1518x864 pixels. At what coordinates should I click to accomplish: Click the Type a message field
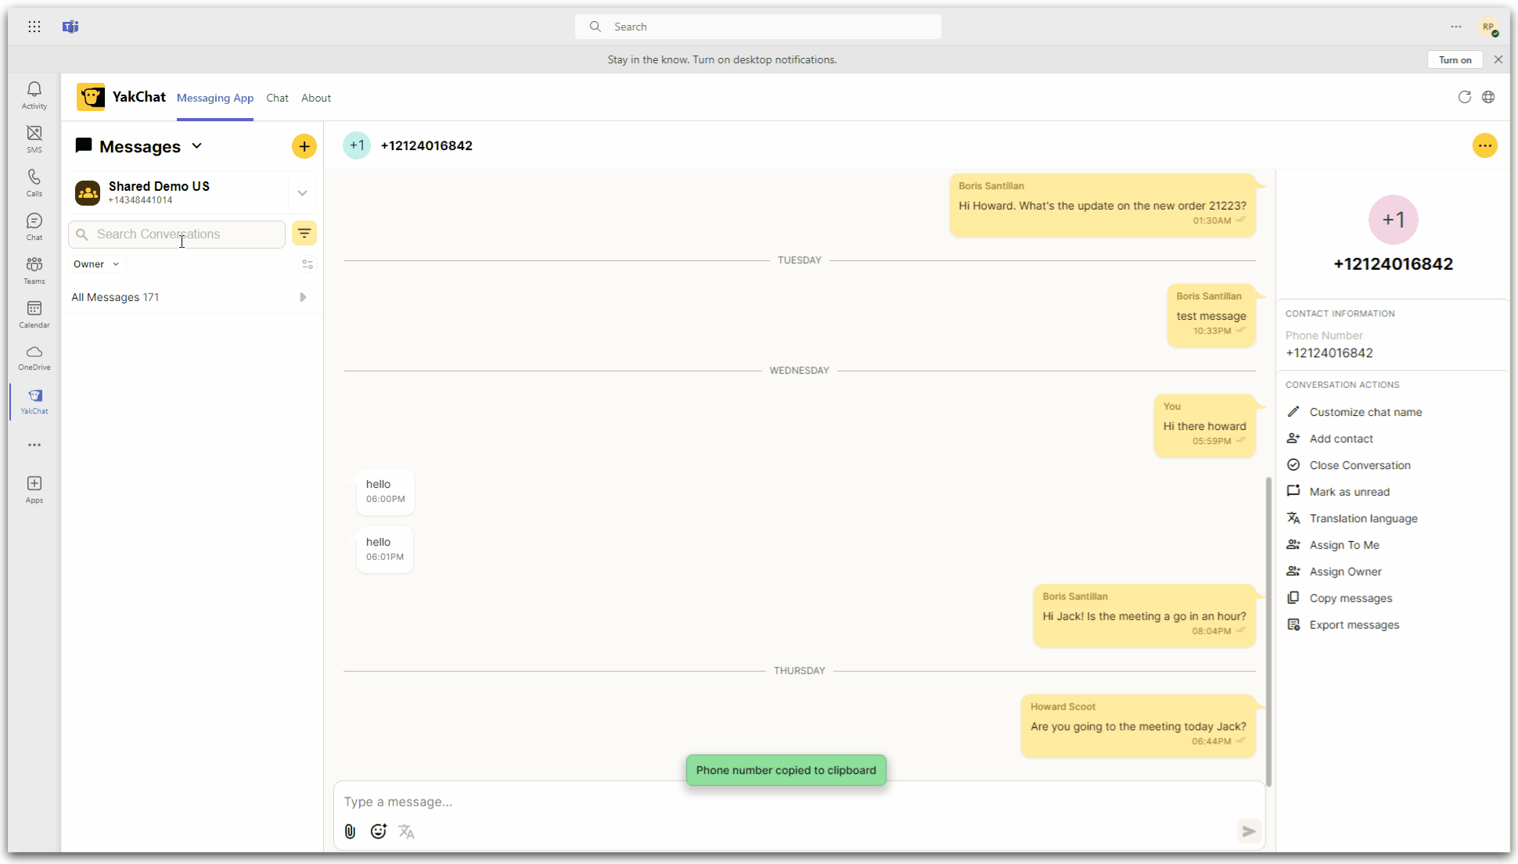click(x=798, y=801)
